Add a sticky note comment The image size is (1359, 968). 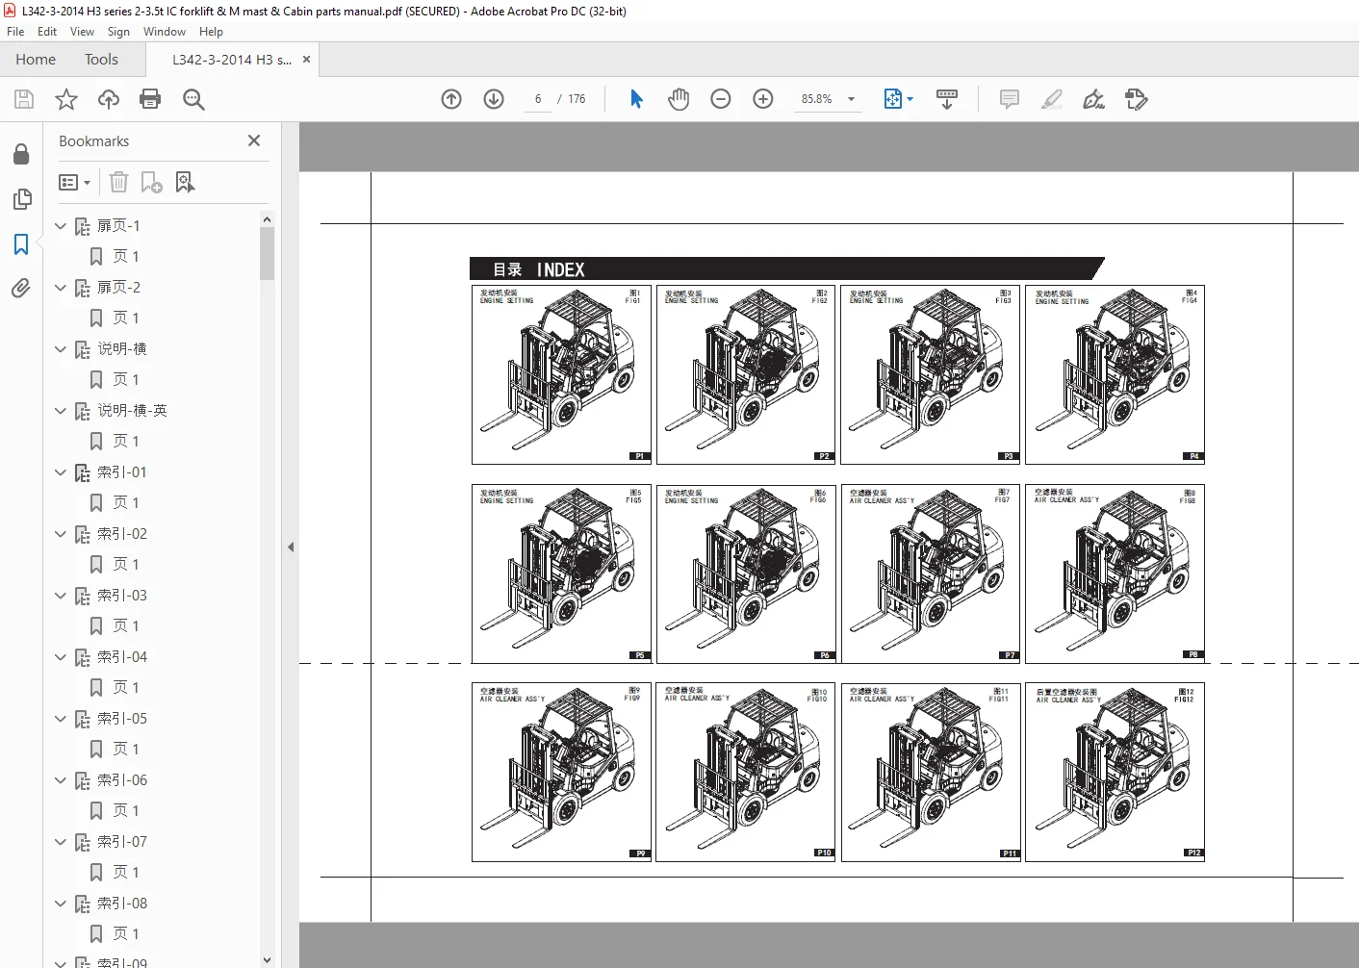[1010, 99]
